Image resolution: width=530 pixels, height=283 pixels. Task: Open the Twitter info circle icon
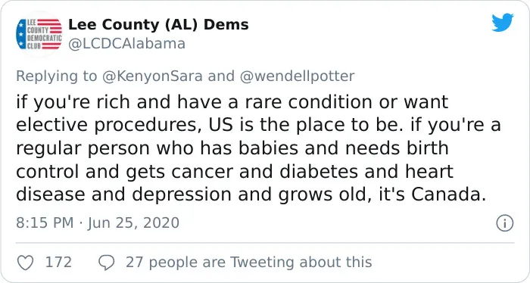pyautogui.click(x=505, y=223)
